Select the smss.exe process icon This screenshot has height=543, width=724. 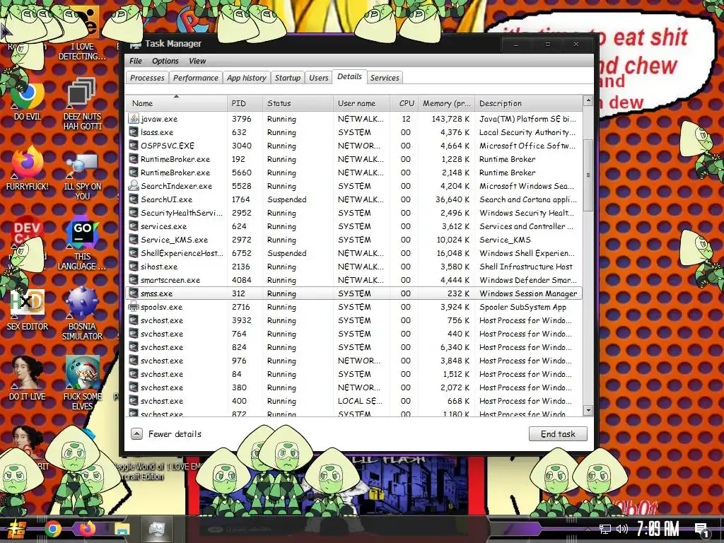tap(134, 293)
